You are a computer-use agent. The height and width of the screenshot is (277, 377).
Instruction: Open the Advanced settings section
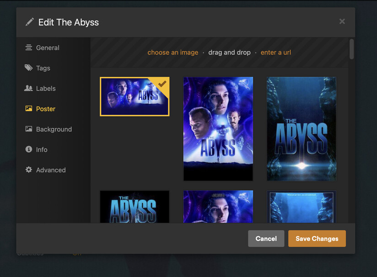[x=51, y=170]
